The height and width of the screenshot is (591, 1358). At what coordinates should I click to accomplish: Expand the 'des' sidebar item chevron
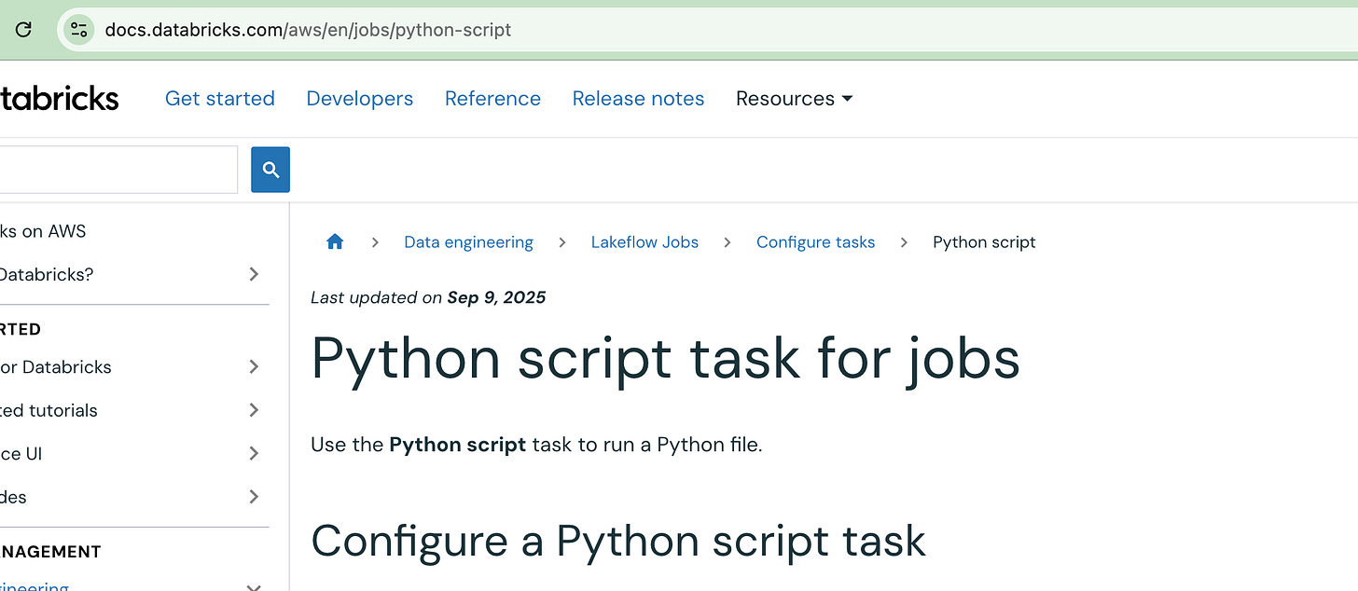tap(254, 497)
